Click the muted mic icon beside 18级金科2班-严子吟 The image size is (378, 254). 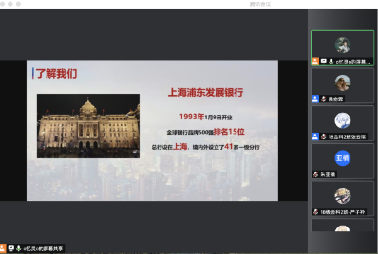click(x=315, y=212)
